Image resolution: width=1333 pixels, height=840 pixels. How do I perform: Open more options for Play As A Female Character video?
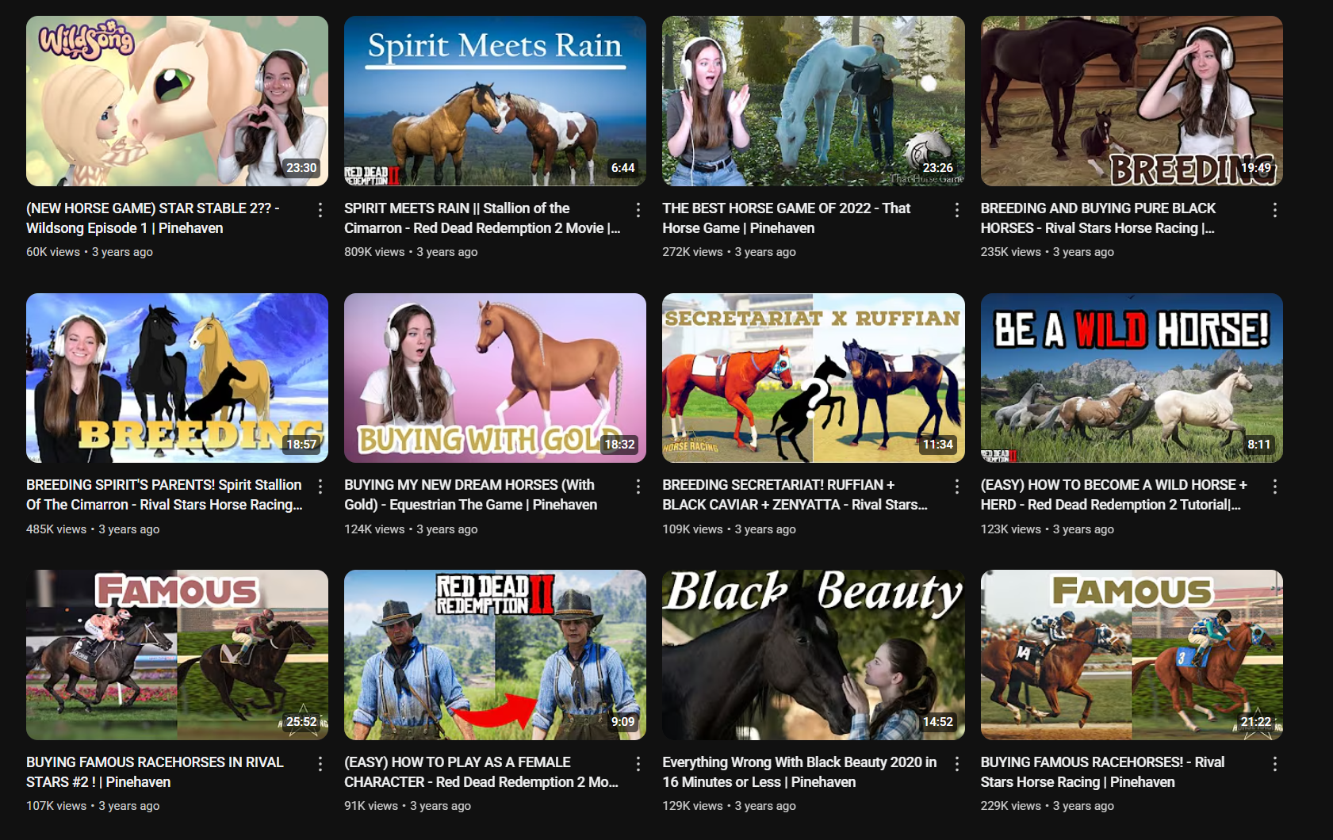[638, 764]
